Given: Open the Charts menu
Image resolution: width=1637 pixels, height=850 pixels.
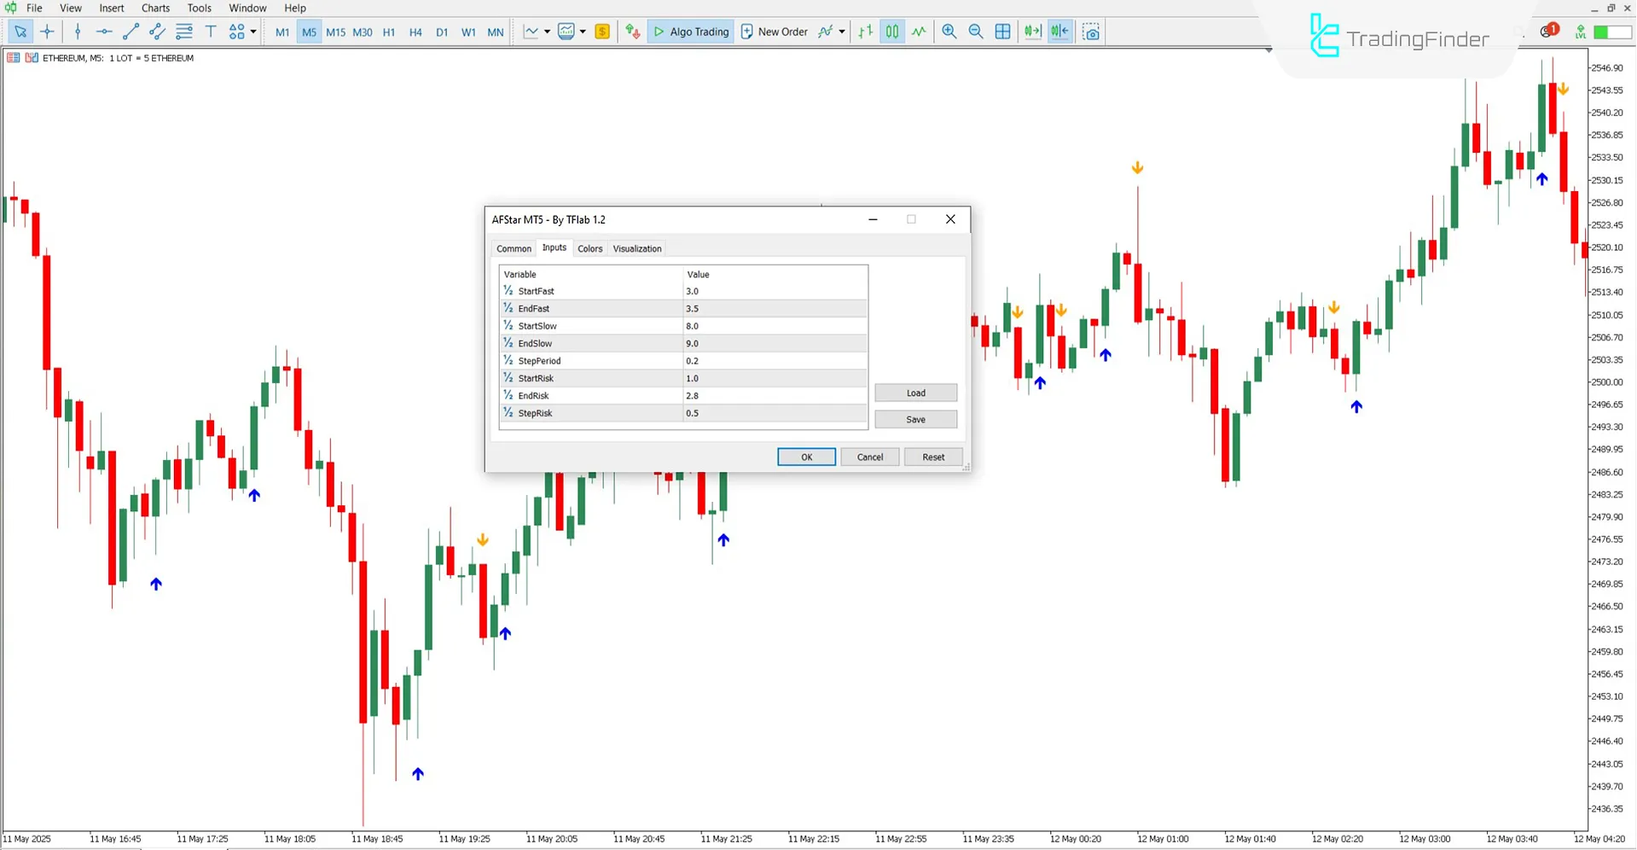Looking at the screenshot, I should pos(154,8).
